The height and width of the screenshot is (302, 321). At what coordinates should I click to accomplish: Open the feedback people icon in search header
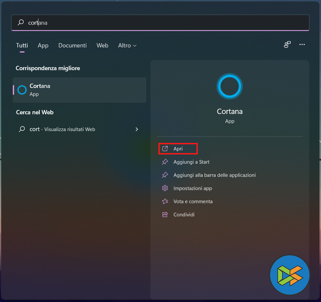(x=287, y=44)
